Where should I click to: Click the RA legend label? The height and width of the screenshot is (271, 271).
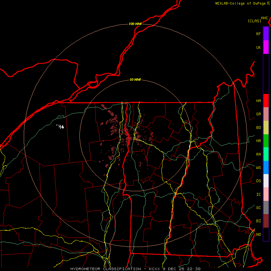coord(258,154)
